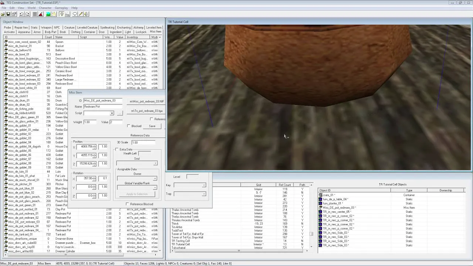
Task: Click the m\Misc_pot_redware_03.NIF model button
Action: (147, 101)
